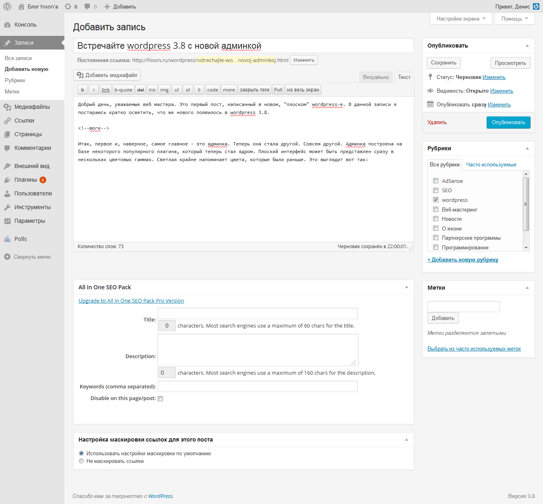This screenshot has height=504, width=543.
Task: Click Сохранить draft button
Action: coord(444,63)
